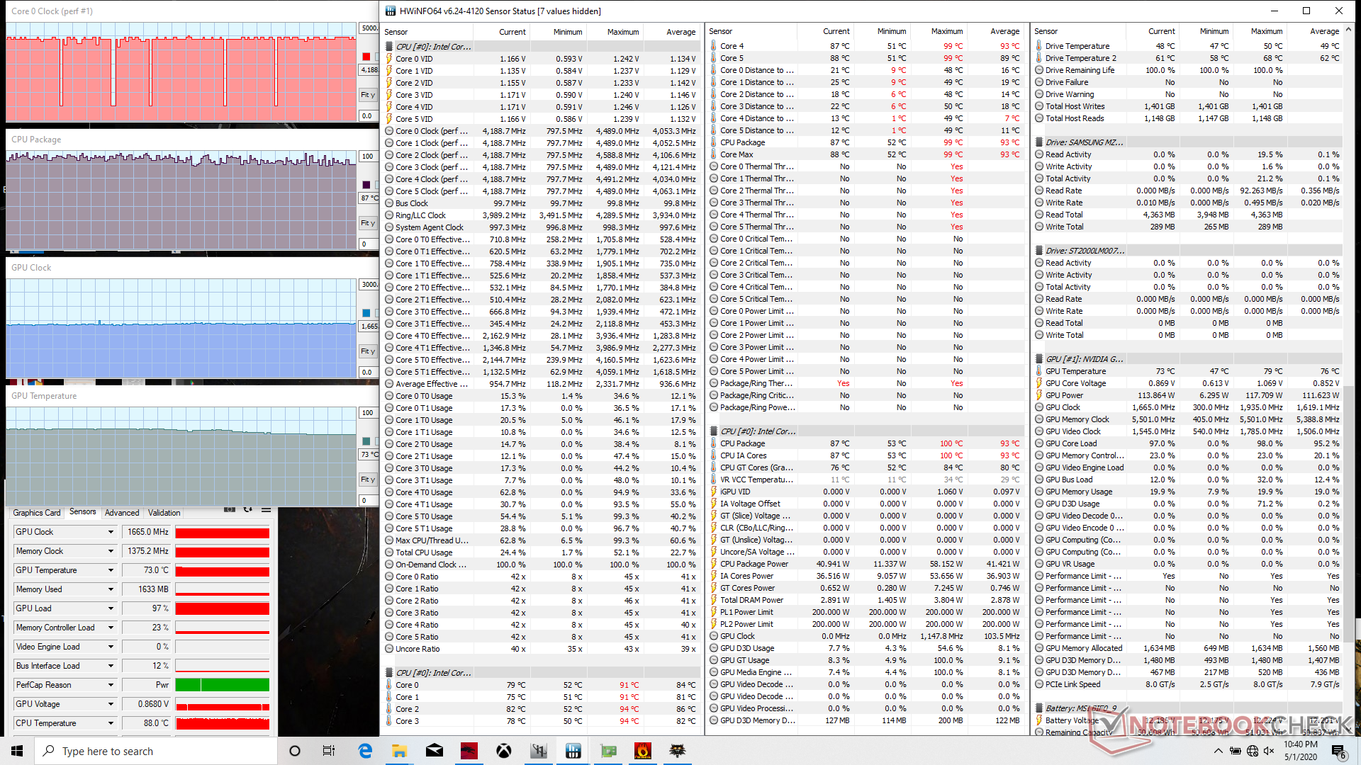Viewport: 1361px width, 765px height.
Task: Open Task View on the taskbar
Action: pyautogui.click(x=329, y=751)
